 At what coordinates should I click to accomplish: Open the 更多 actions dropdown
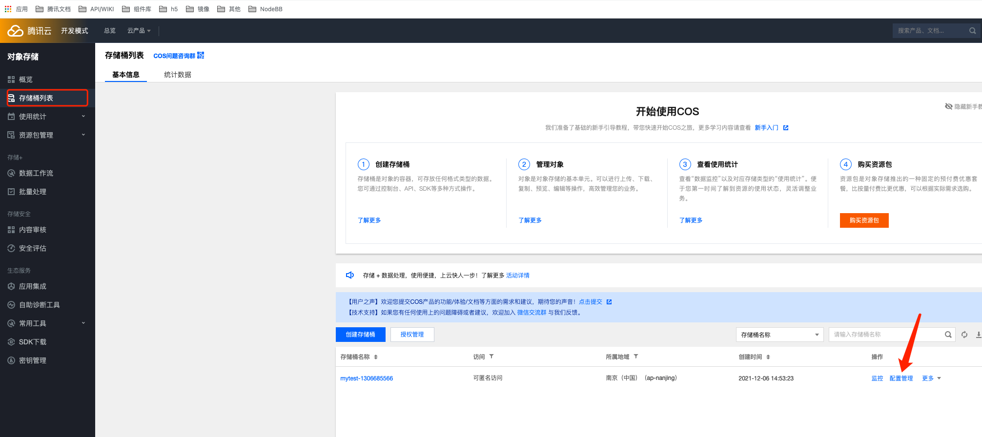(x=931, y=378)
